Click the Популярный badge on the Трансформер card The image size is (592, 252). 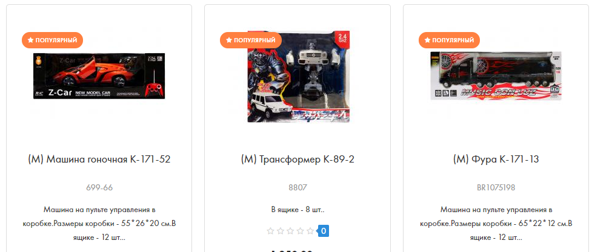pyautogui.click(x=251, y=40)
